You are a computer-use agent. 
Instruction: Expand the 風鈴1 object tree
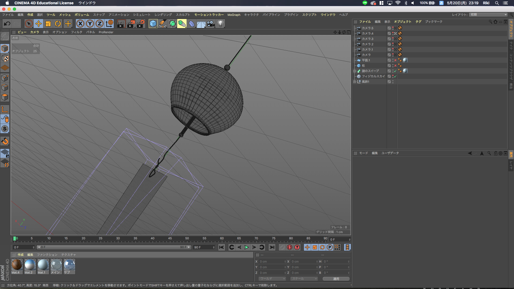click(355, 82)
